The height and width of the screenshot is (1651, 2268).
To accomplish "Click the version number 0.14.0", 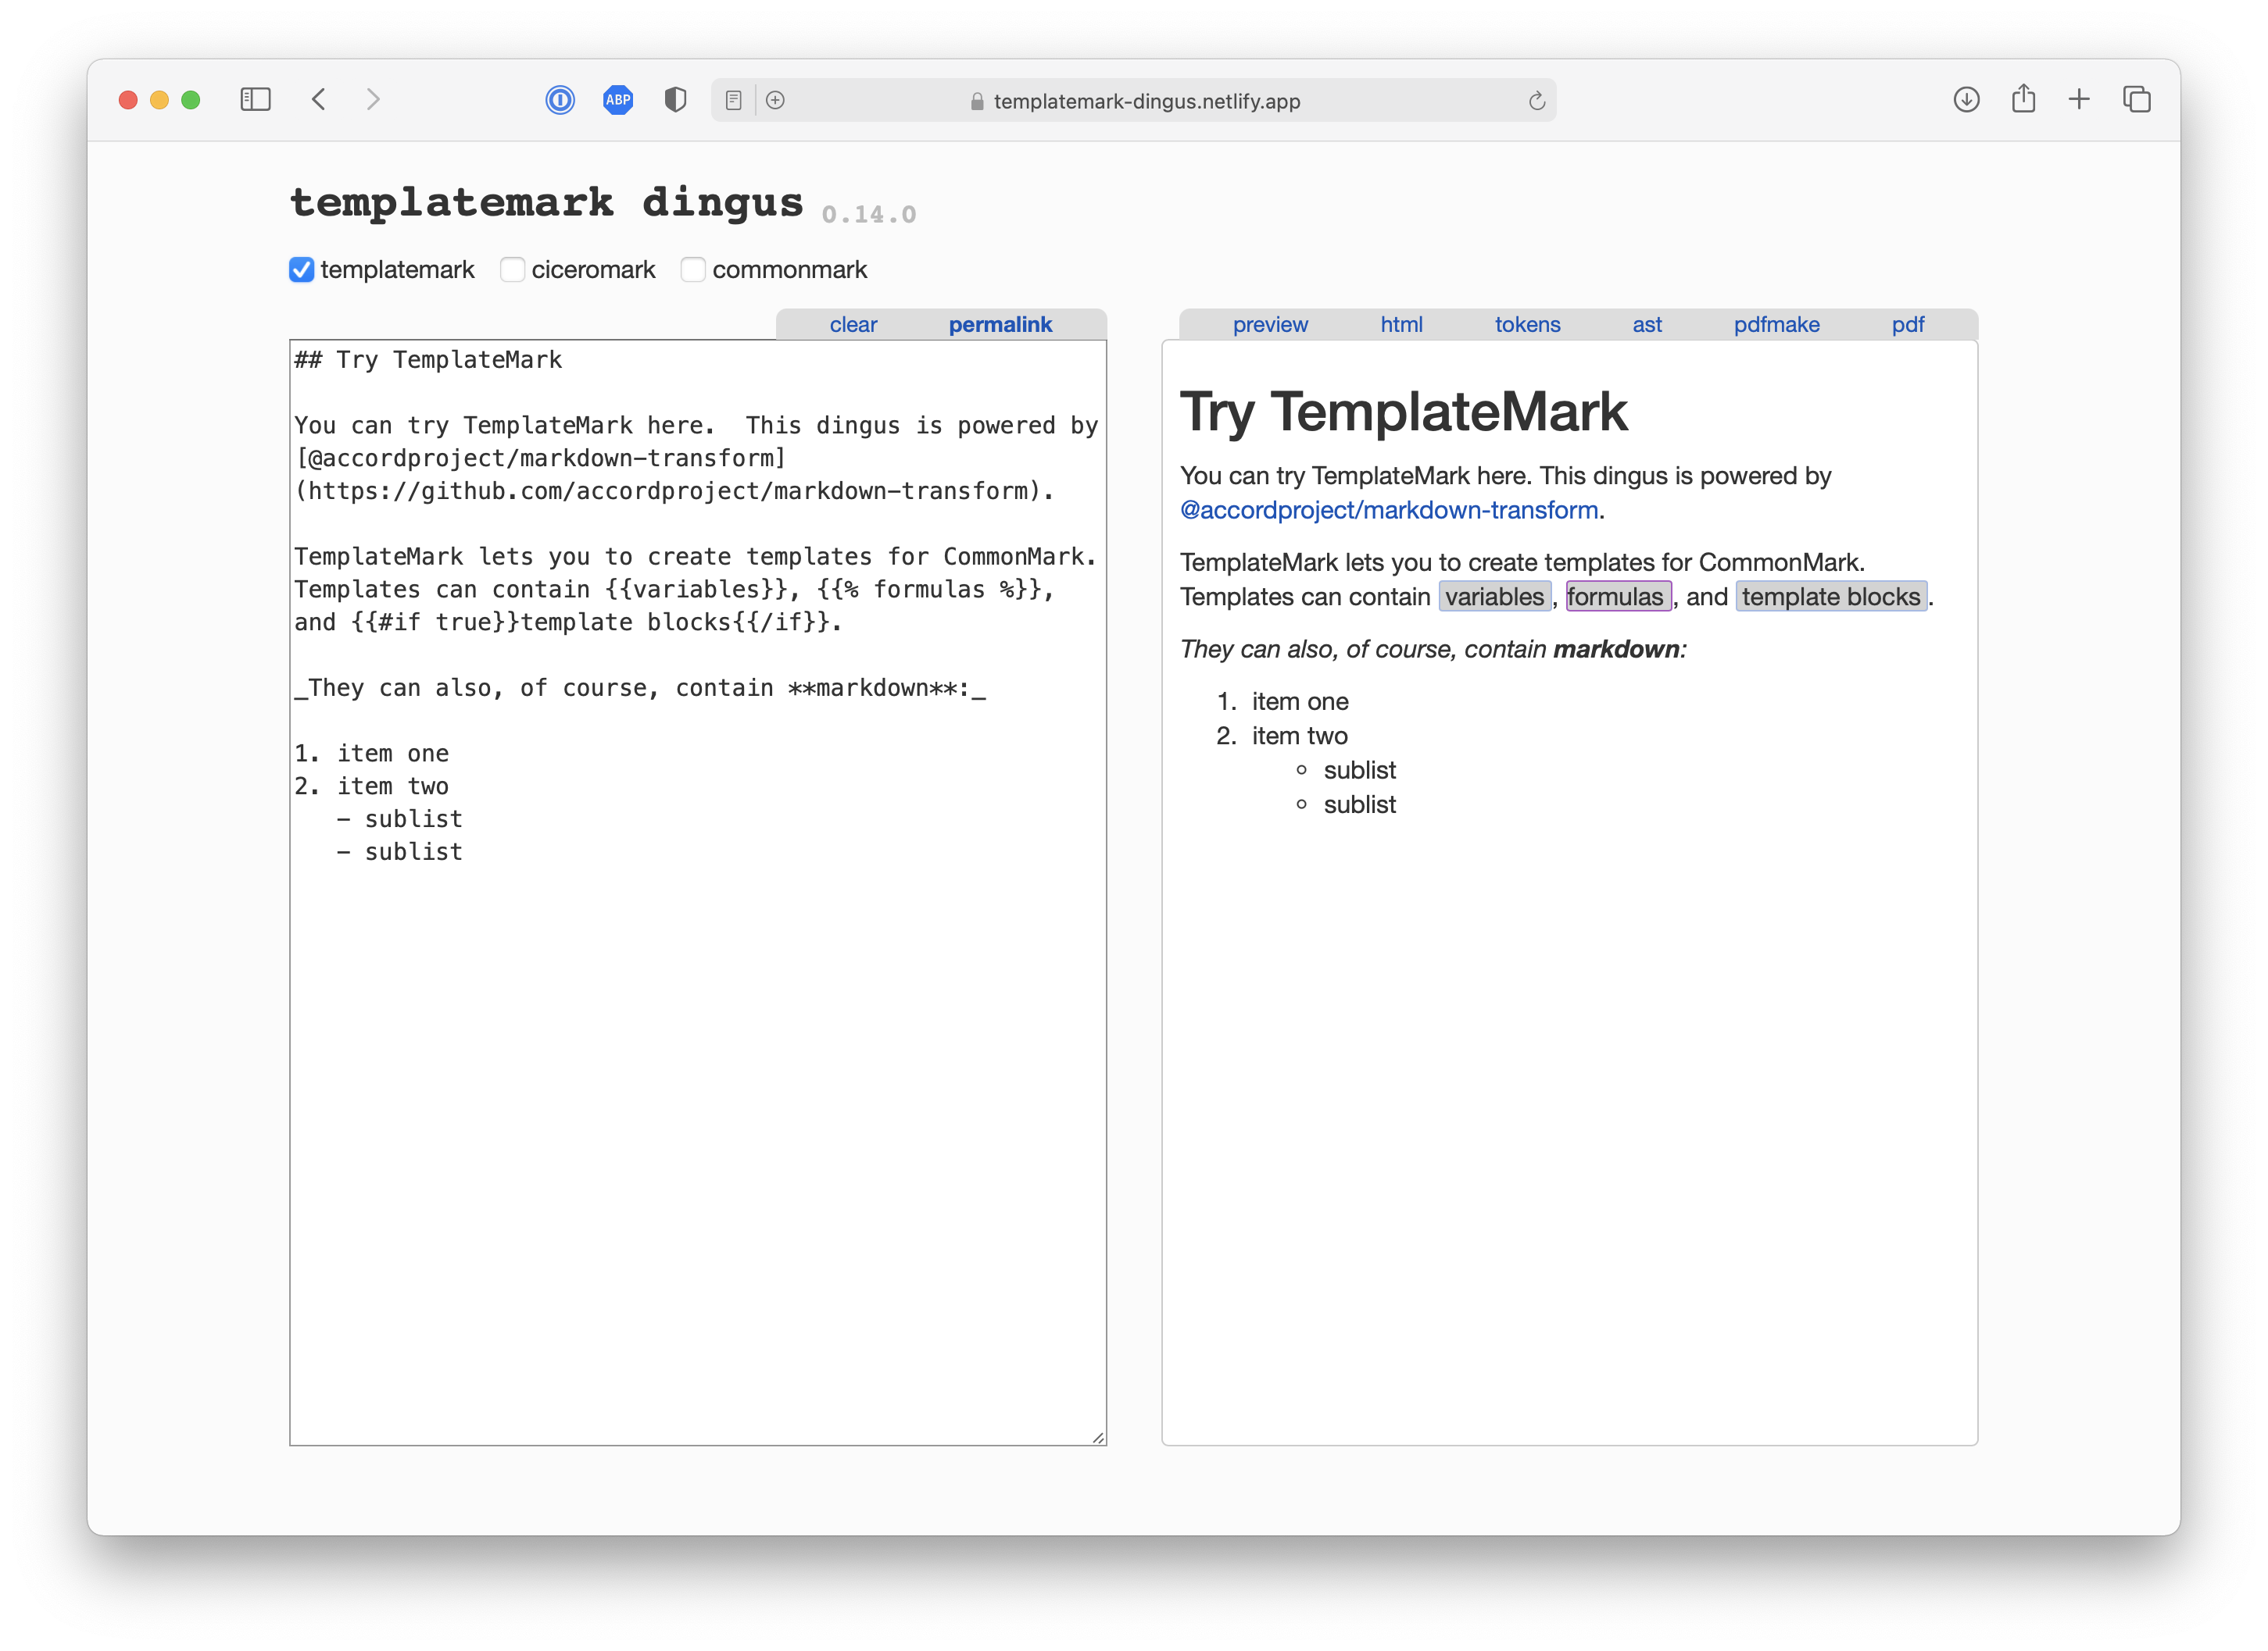I will click(x=869, y=215).
